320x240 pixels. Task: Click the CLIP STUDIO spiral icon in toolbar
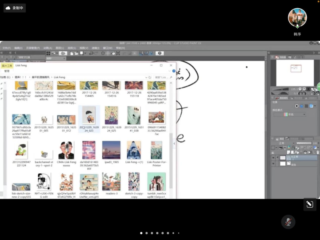click(x=63, y=53)
